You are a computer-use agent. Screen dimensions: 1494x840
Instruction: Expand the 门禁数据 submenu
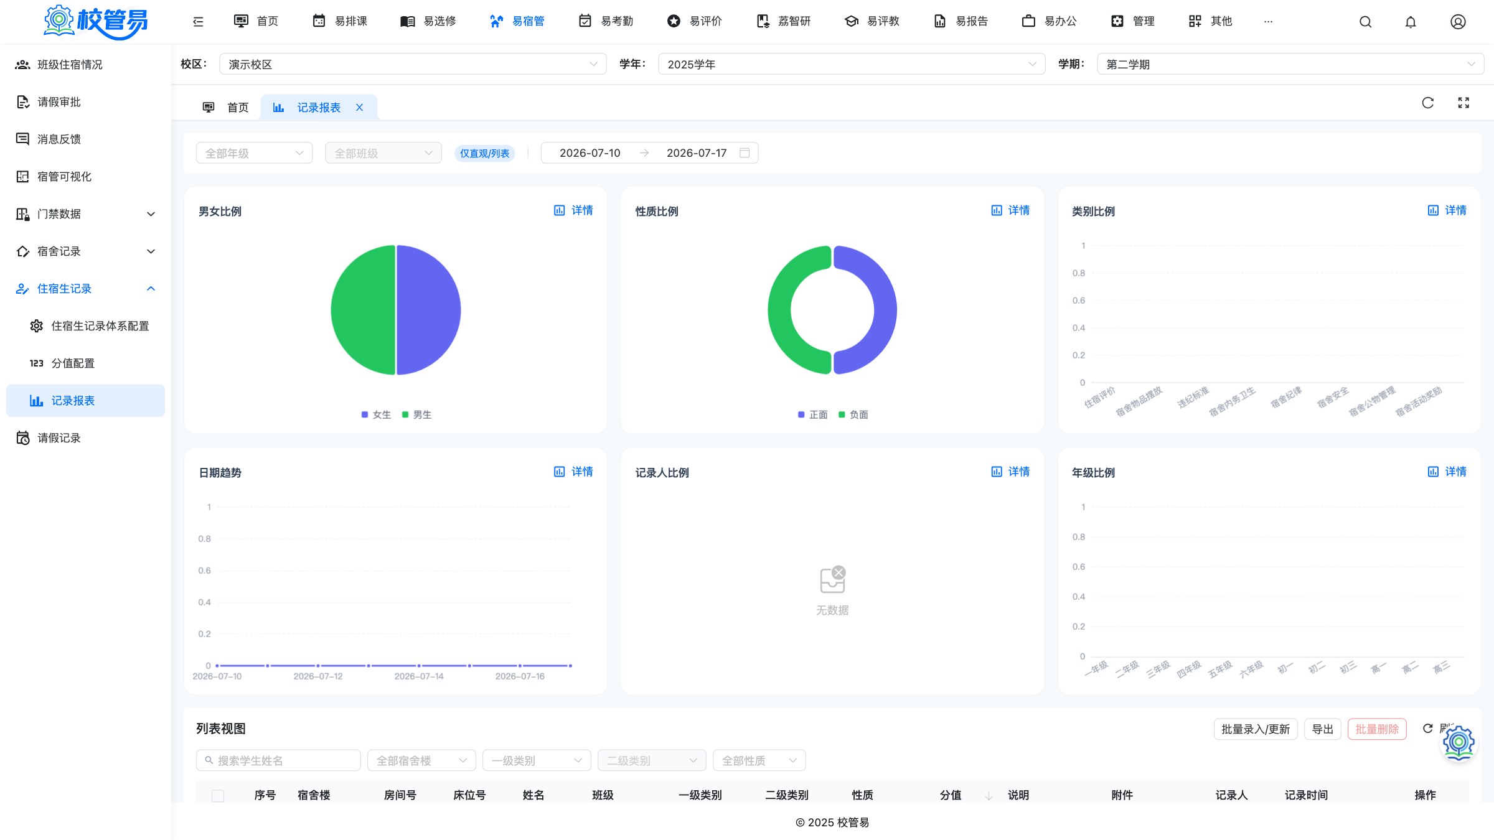click(x=85, y=214)
